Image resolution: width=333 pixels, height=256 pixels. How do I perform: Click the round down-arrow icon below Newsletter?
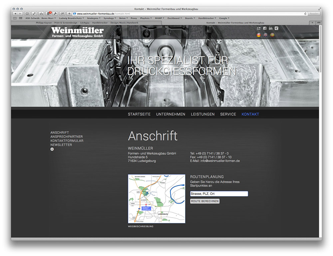52,149
